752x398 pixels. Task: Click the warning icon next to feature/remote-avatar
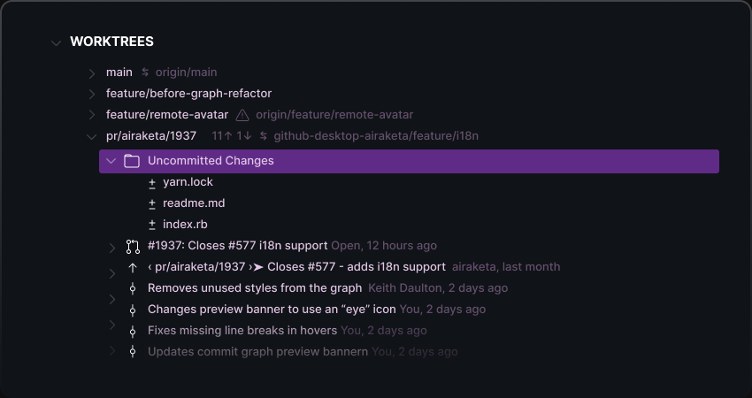242,115
